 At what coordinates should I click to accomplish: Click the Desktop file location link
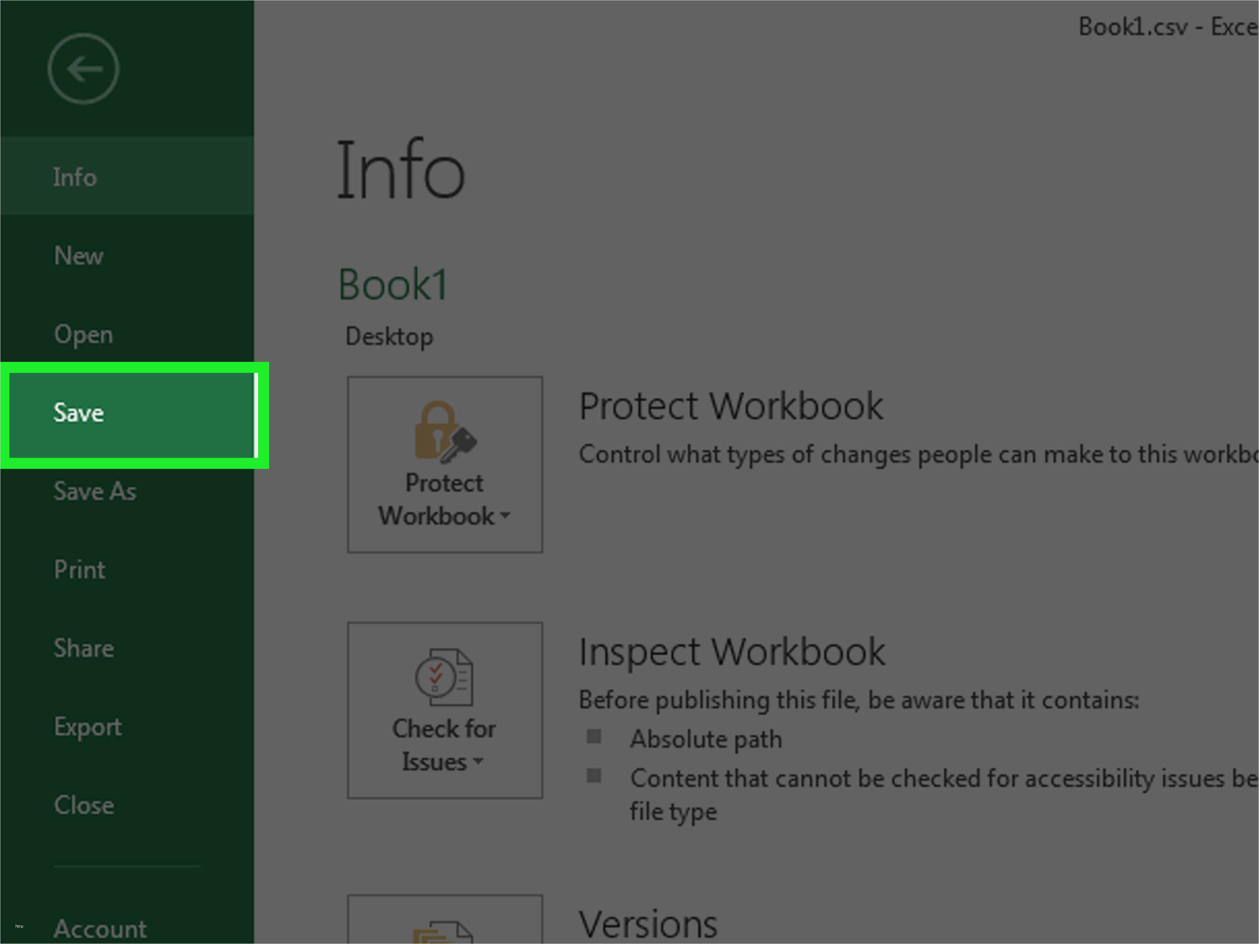tap(390, 336)
